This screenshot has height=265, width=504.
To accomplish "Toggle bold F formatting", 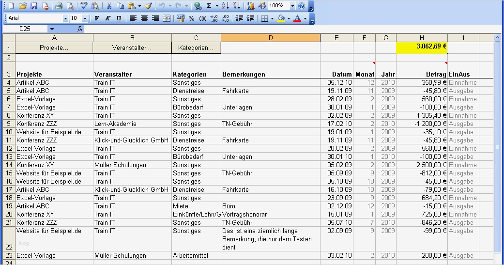I will coord(96,18).
